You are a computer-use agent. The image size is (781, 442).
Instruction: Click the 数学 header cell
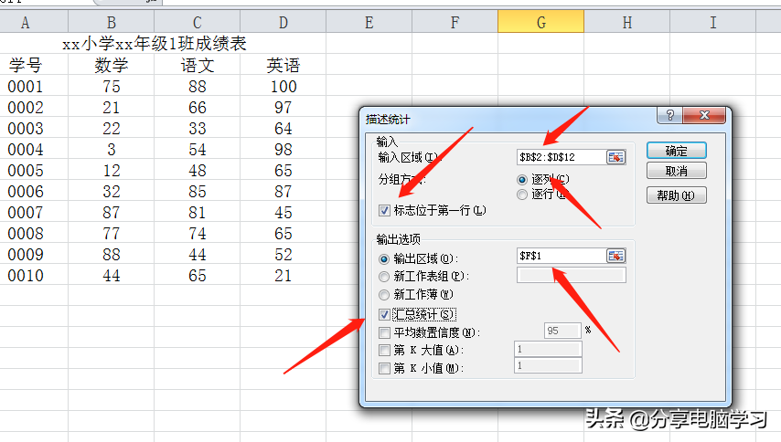111,65
